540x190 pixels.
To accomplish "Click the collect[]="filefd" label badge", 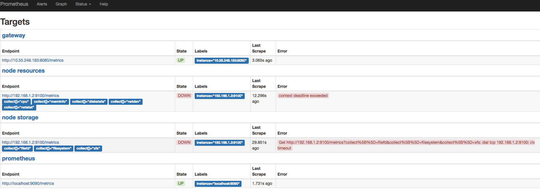I will (x=17, y=148).
